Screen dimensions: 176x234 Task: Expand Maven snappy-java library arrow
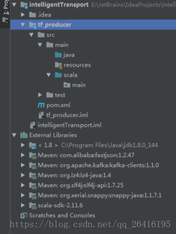(23, 195)
